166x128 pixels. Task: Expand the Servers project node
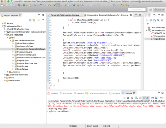(2, 23)
